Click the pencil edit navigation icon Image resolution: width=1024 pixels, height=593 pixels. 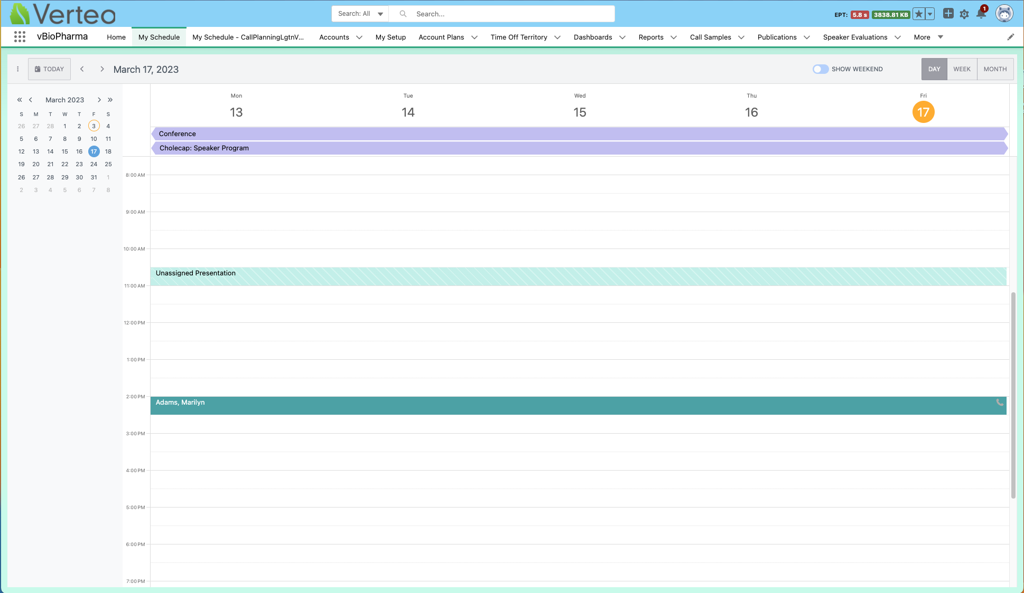point(1010,37)
